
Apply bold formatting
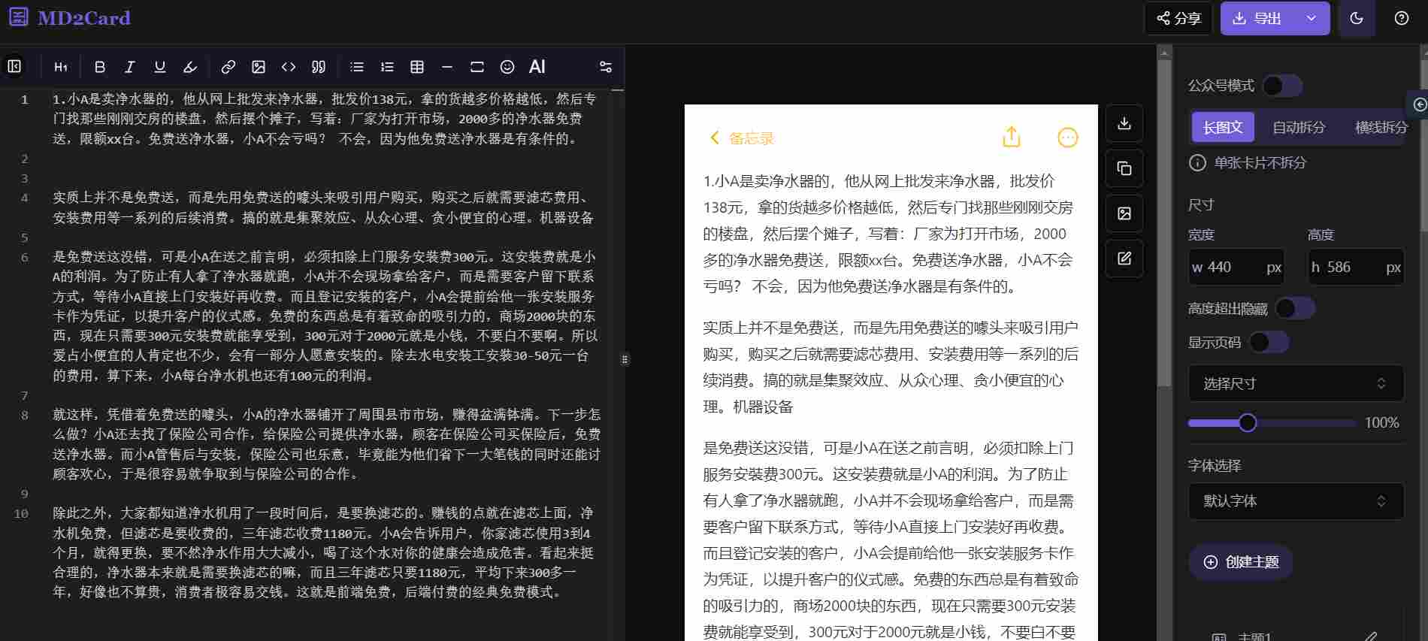coord(100,67)
